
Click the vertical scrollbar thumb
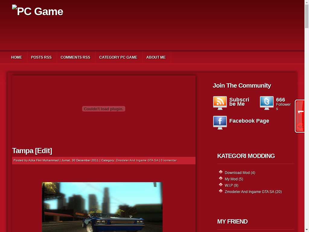coord(307,16)
